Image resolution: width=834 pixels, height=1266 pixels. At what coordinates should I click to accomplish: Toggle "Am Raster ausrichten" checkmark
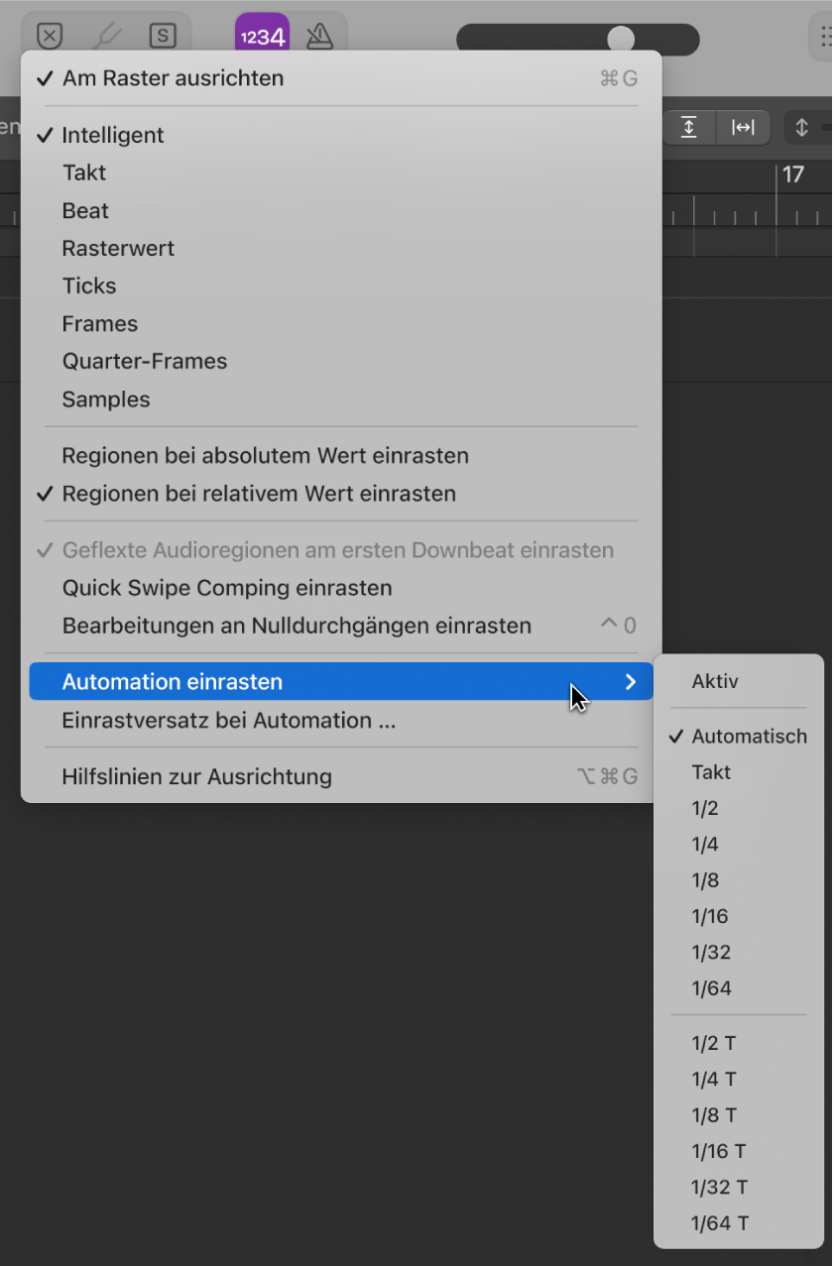click(x=174, y=77)
